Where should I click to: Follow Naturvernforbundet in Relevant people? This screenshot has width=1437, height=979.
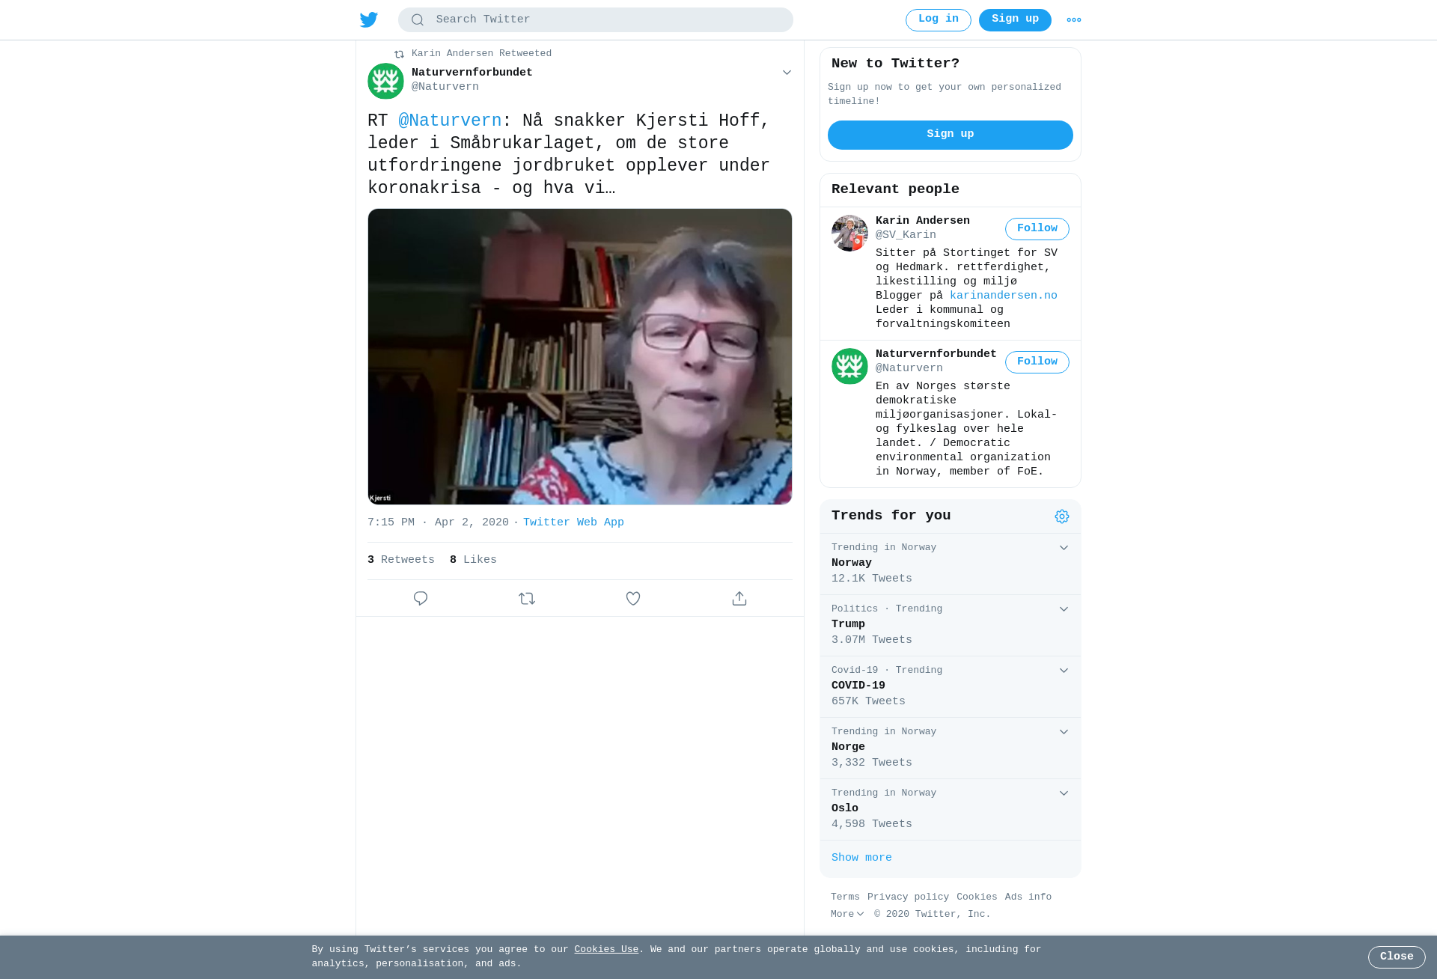click(x=1037, y=362)
